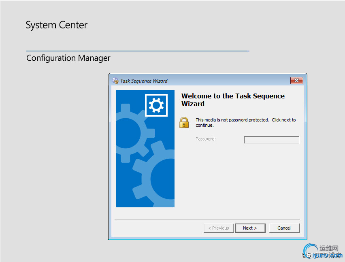This screenshot has height=262, width=345.
Task: Close the Task Sequence Wizard window
Action: [296, 81]
